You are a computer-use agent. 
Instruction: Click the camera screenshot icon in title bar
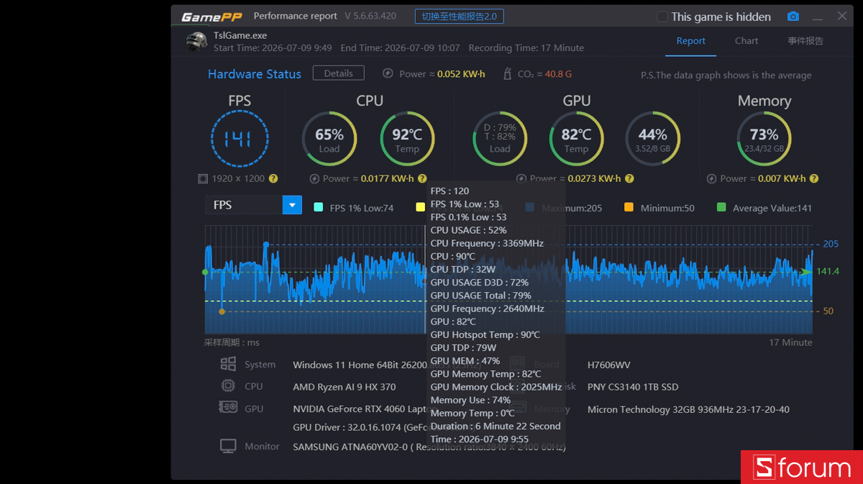pyautogui.click(x=793, y=17)
